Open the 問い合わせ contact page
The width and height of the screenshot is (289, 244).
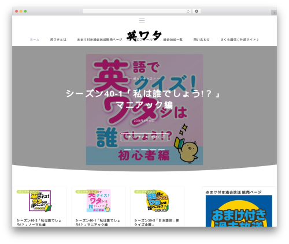(202, 40)
